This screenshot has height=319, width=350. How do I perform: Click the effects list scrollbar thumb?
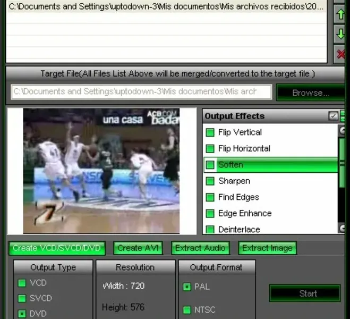[x=342, y=163]
